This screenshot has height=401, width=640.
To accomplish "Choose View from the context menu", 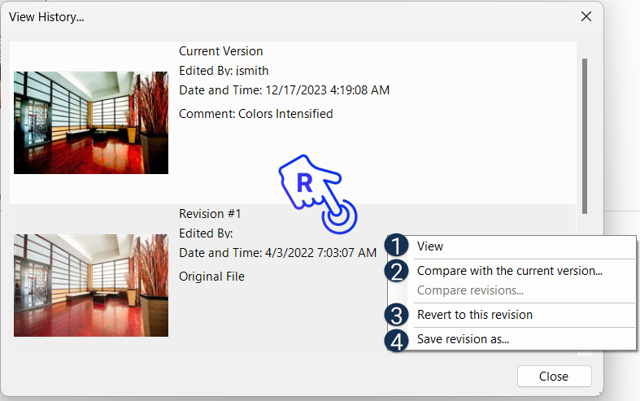I will click(x=430, y=246).
